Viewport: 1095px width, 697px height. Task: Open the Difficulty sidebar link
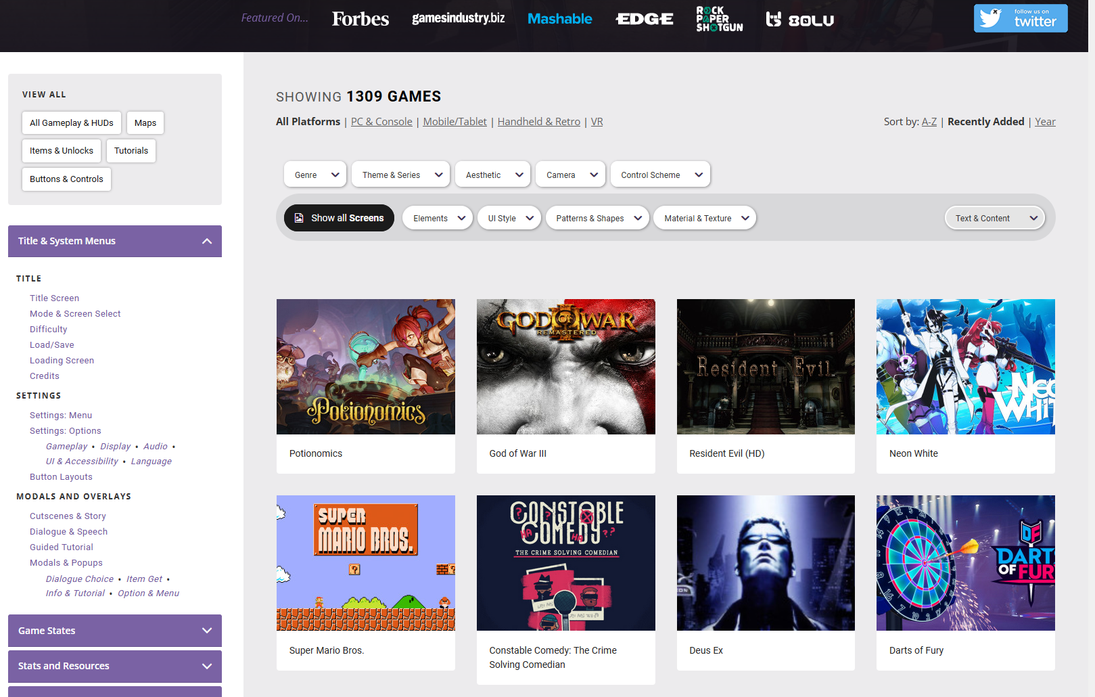[x=48, y=330]
